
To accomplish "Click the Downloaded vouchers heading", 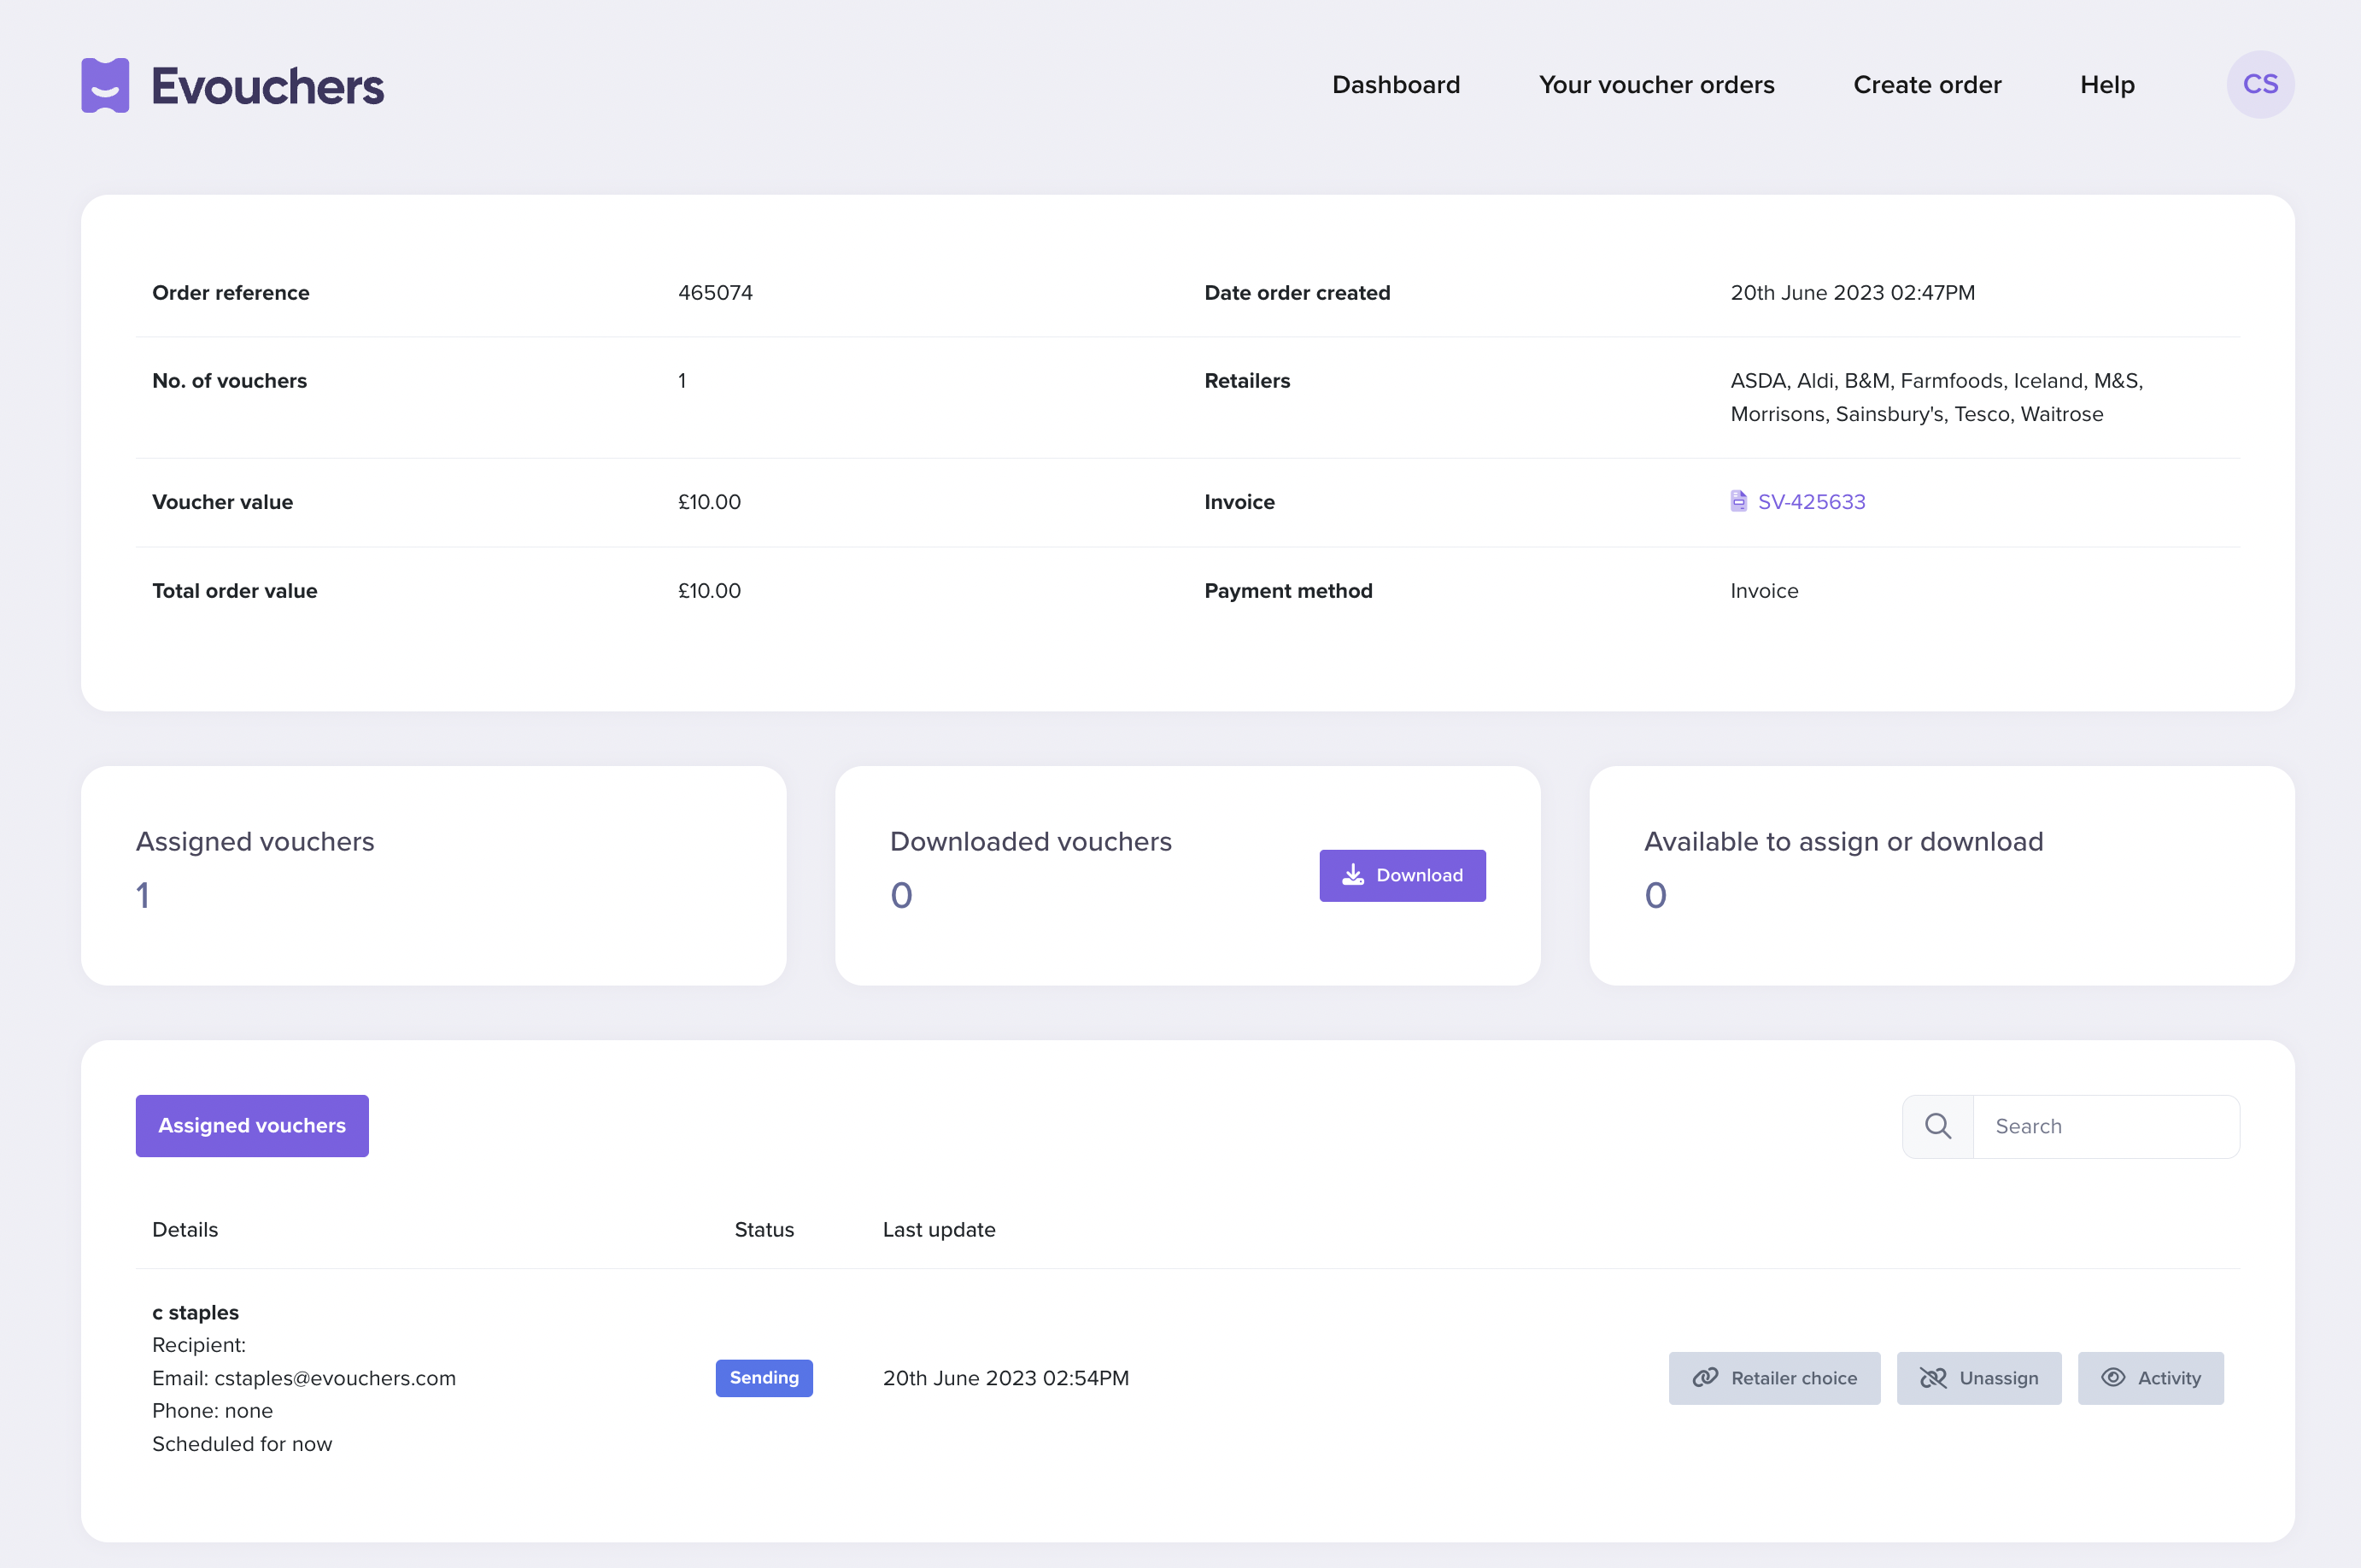I will (x=1030, y=842).
